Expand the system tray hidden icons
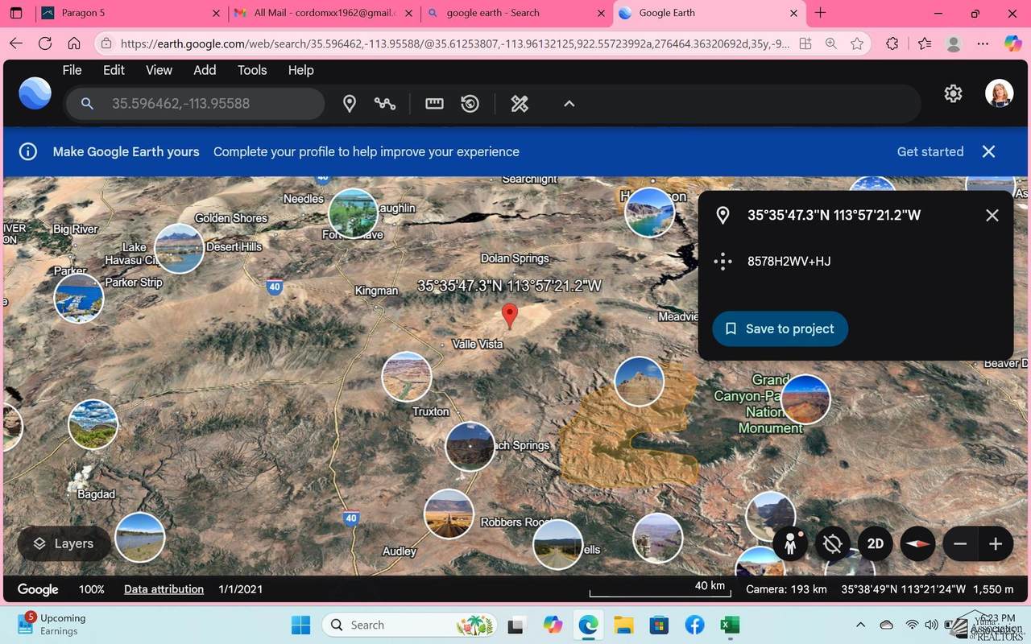The width and height of the screenshot is (1031, 644). 860,625
